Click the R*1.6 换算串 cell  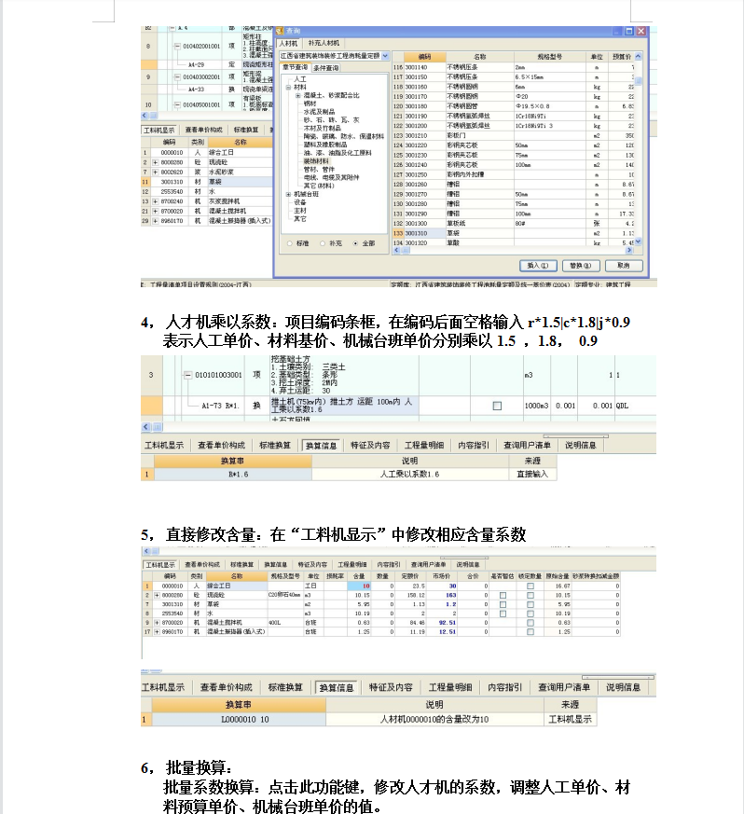tap(232, 474)
